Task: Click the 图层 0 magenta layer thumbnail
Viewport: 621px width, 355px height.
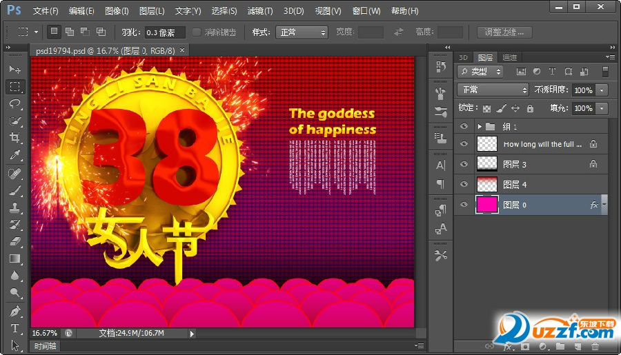Action: click(x=487, y=205)
